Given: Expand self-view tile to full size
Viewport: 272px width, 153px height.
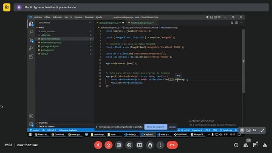Looking at the screenshot, I should pos(262,130).
